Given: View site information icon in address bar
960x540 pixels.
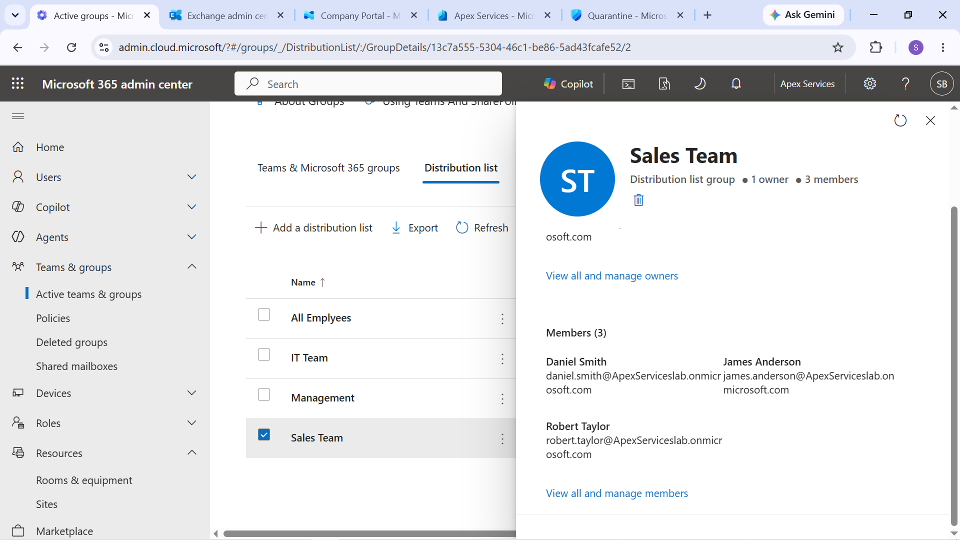Looking at the screenshot, I should click(x=104, y=47).
